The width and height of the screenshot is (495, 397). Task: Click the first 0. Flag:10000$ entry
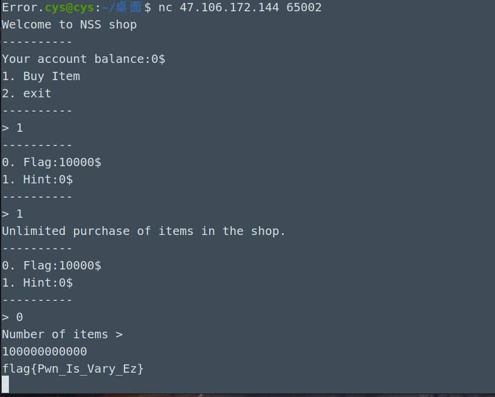pyautogui.click(x=52, y=162)
